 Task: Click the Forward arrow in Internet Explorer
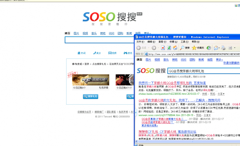pos(154,48)
